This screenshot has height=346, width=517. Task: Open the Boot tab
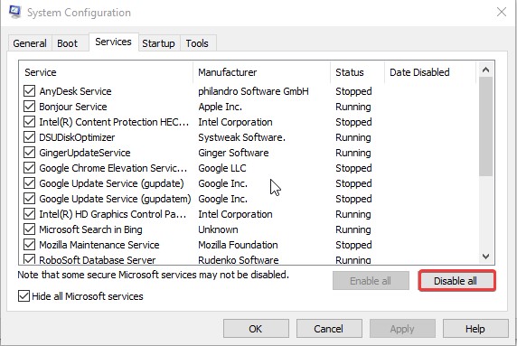click(67, 43)
